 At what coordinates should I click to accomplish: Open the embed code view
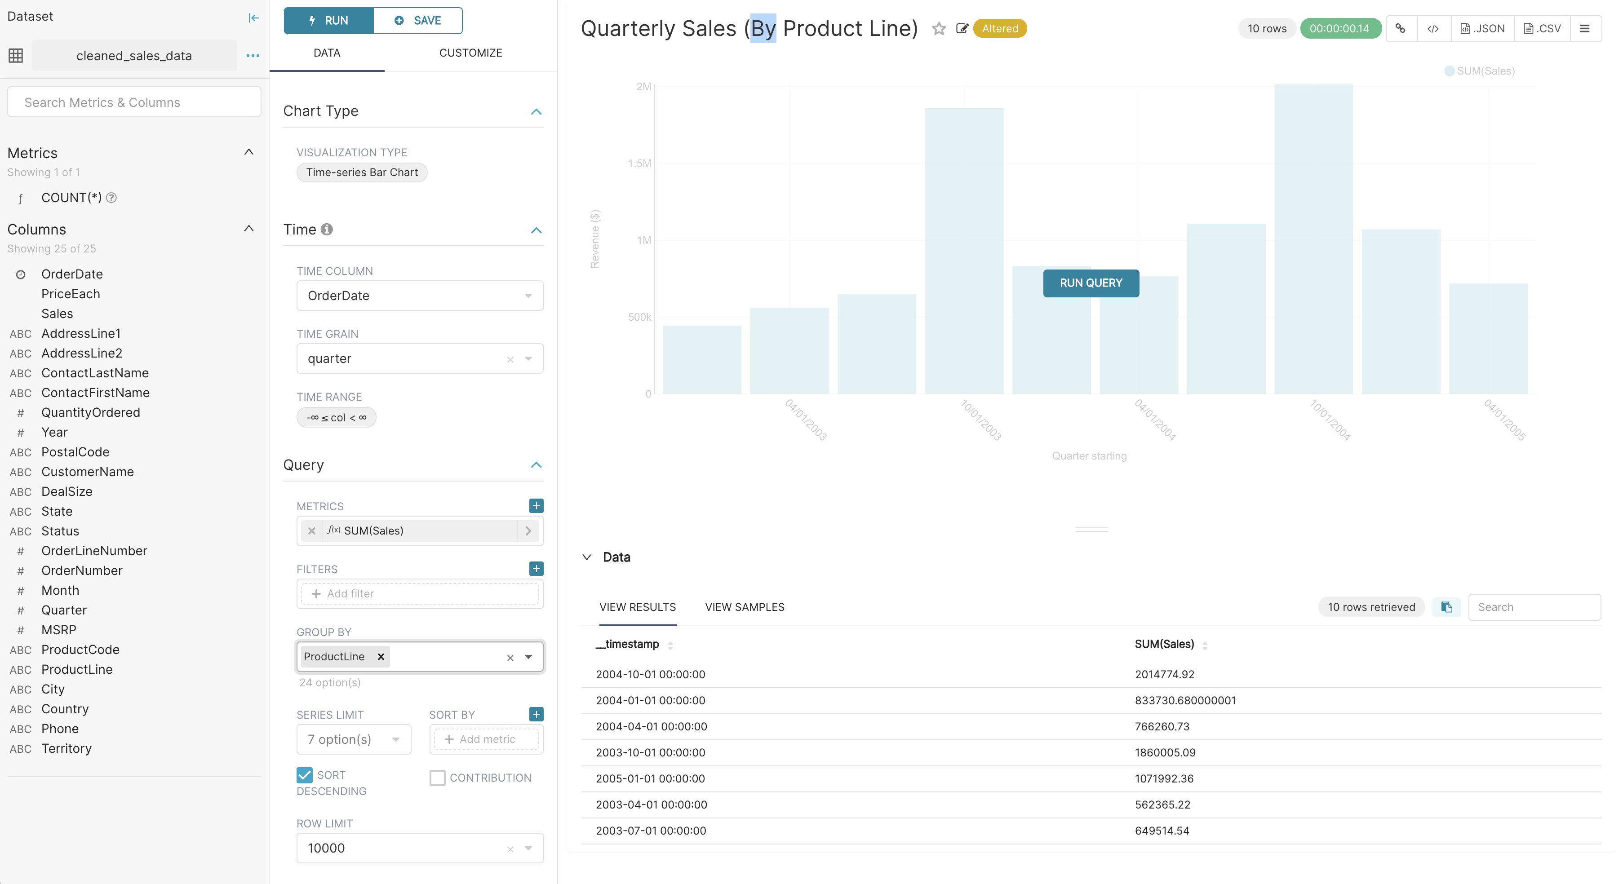1434,28
